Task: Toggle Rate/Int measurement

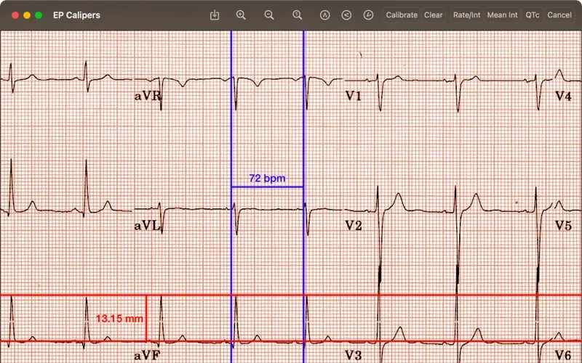Action: pos(466,15)
